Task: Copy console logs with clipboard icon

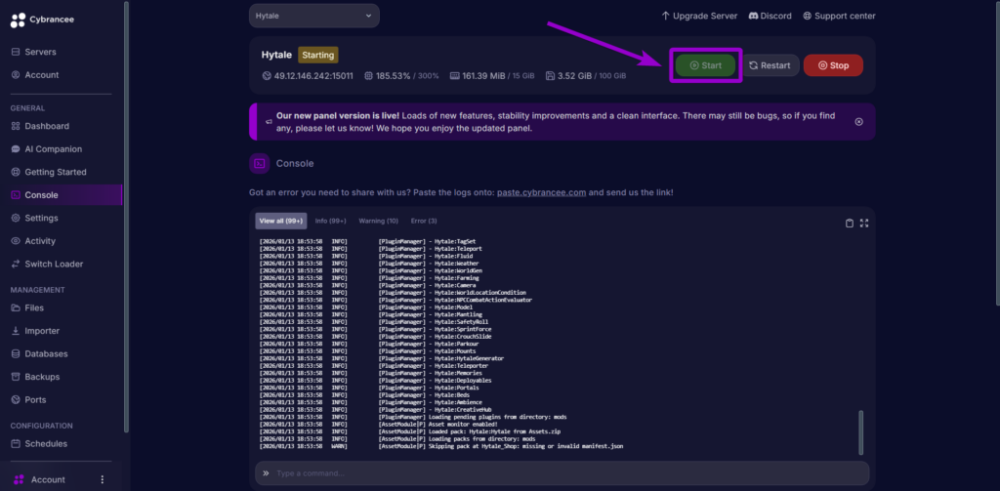Action: (850, 224)
